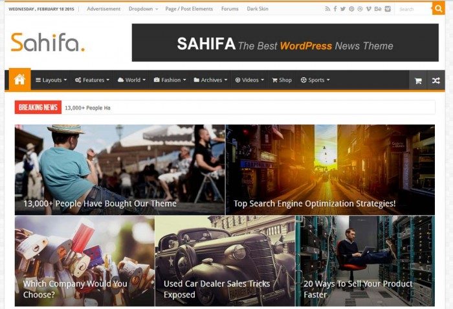This screenshot has width=453, height=309.
Task: Click the random article shuffle icon
Action: pyautogui.click(x=436, y=81)
